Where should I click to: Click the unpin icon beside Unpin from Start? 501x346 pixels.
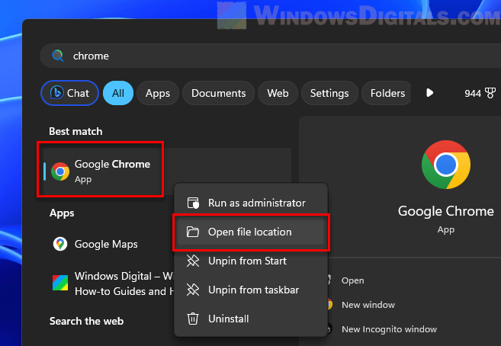[x=193, y=261]
